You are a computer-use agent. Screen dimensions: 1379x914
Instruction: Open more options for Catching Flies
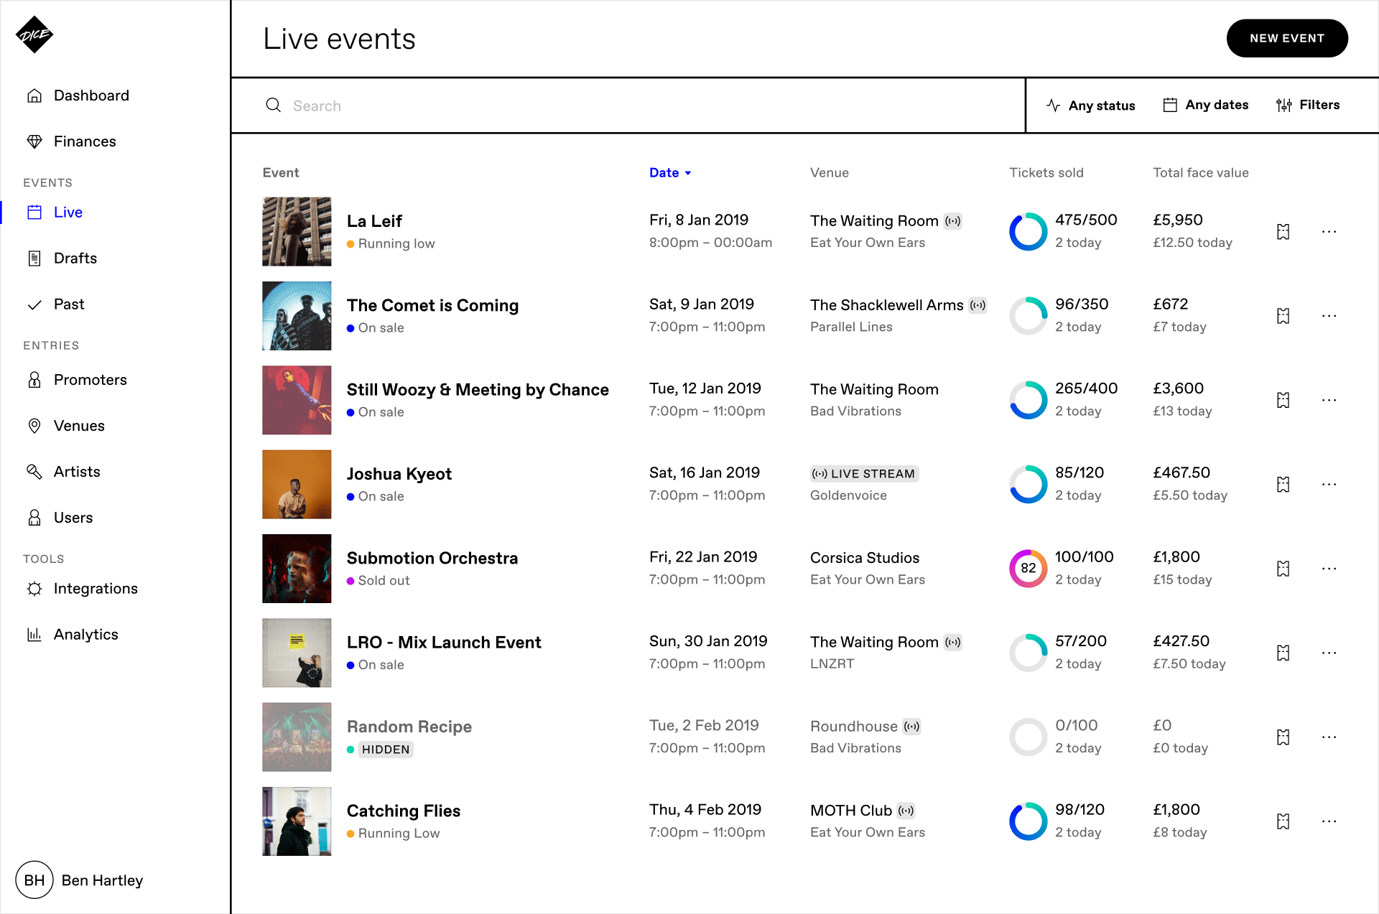point(1329,821)
